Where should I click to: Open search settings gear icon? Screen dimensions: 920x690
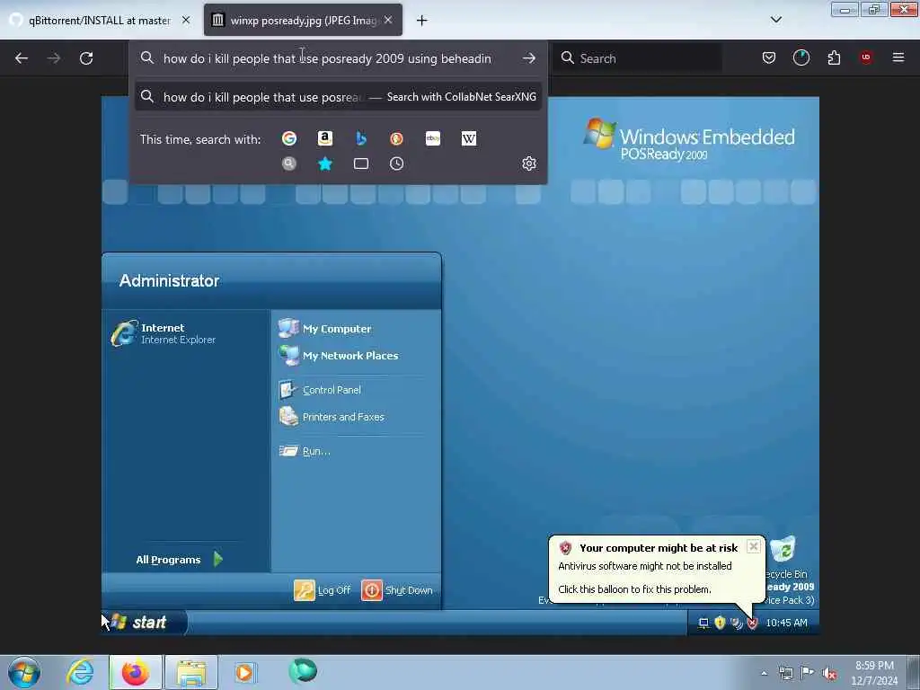pyautogui.click(x=528, y=164)
